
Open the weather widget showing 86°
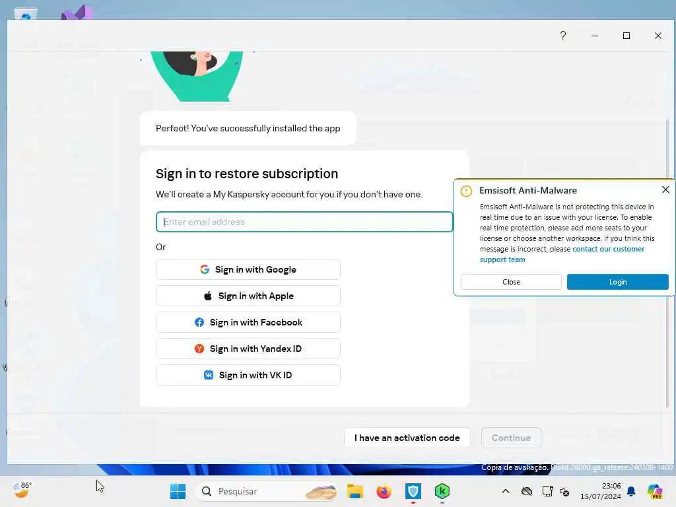click(22, 490)
